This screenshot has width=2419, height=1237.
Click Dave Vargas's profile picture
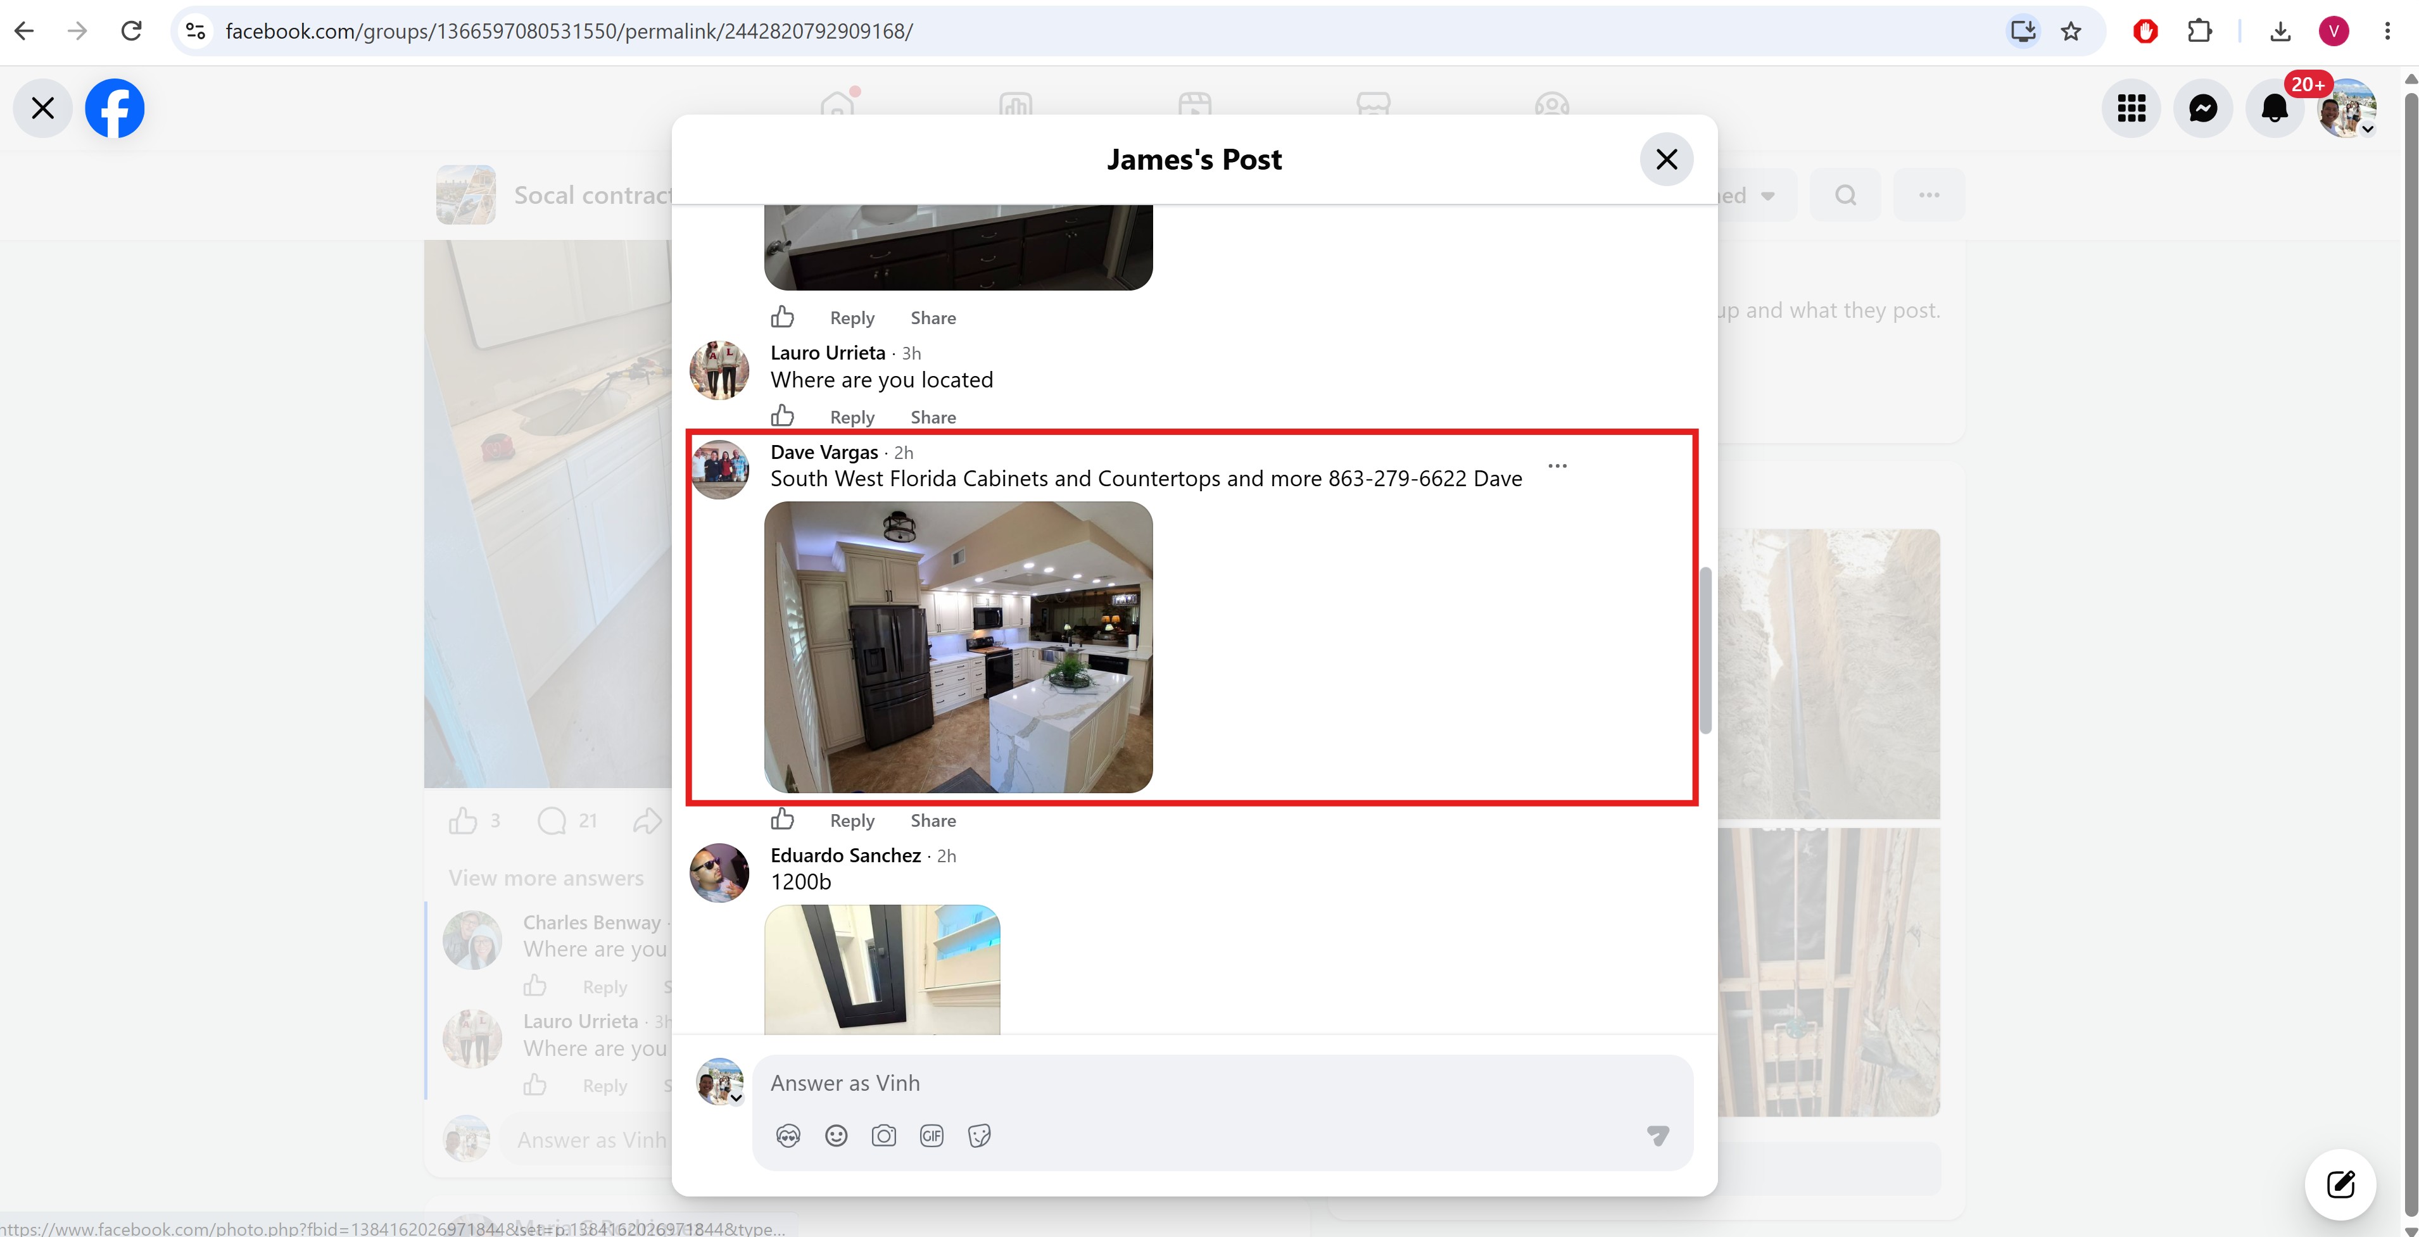pyautogui.click(x=719, y=469)
